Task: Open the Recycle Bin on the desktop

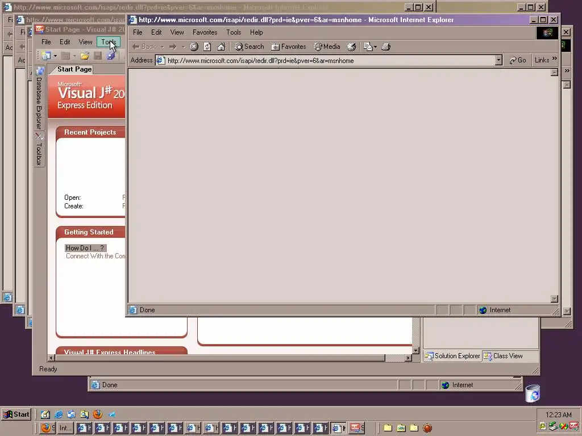Action: point(533,393)
